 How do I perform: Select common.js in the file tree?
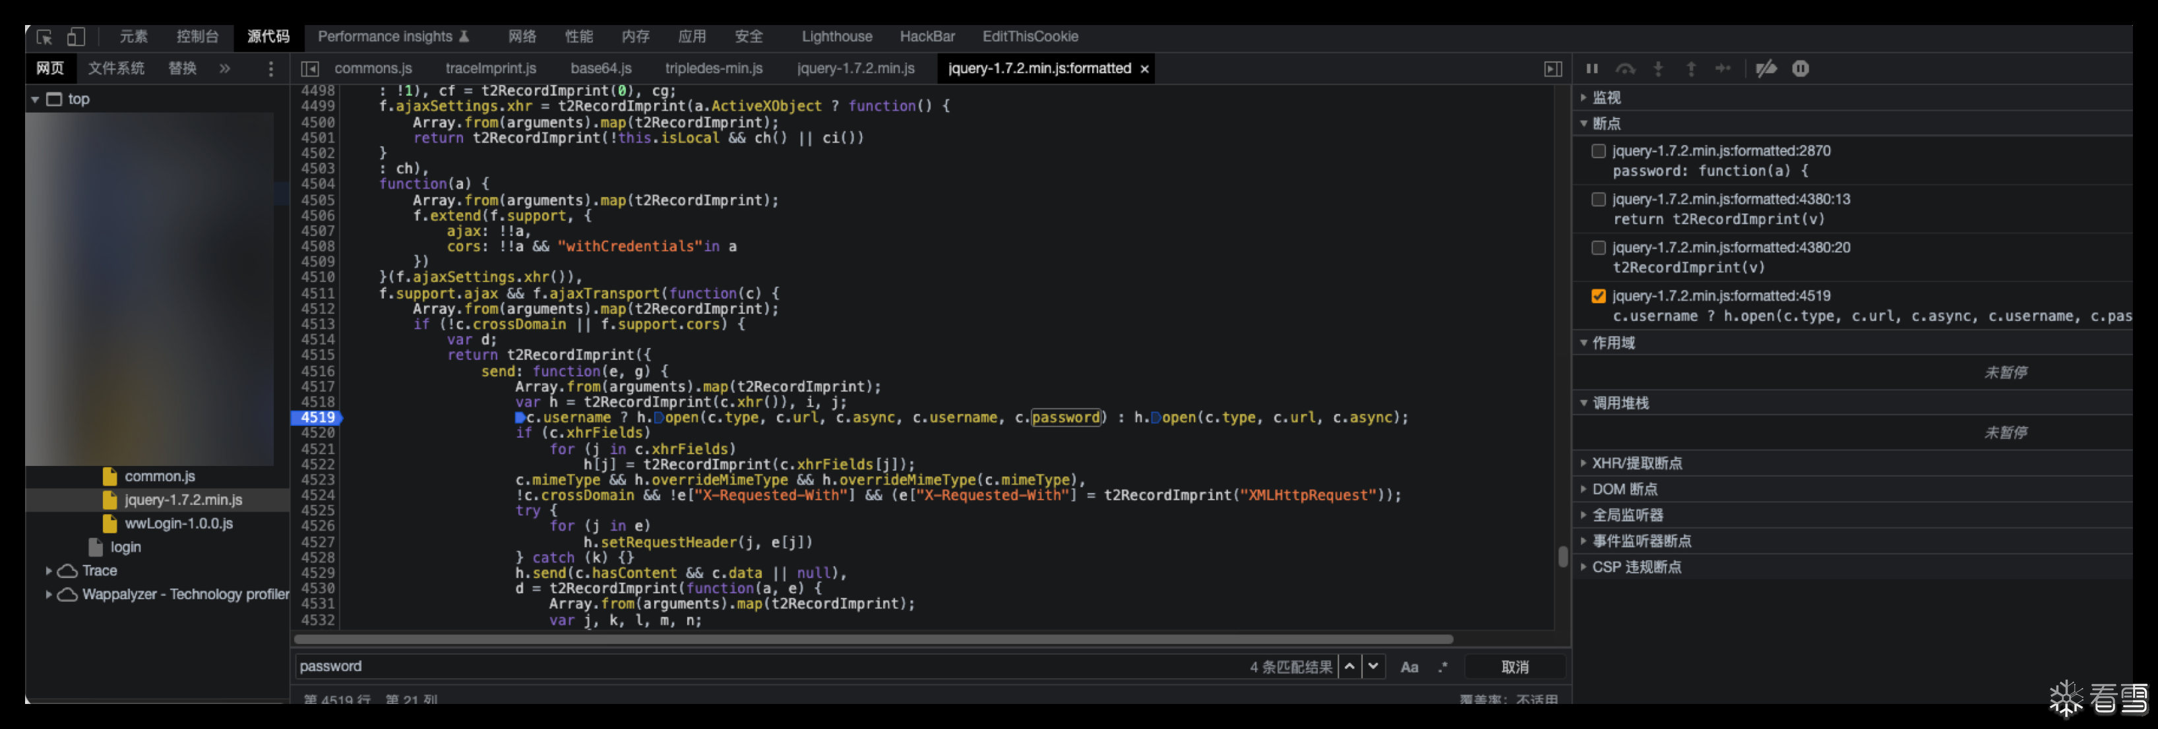click(x=160, y=477)
